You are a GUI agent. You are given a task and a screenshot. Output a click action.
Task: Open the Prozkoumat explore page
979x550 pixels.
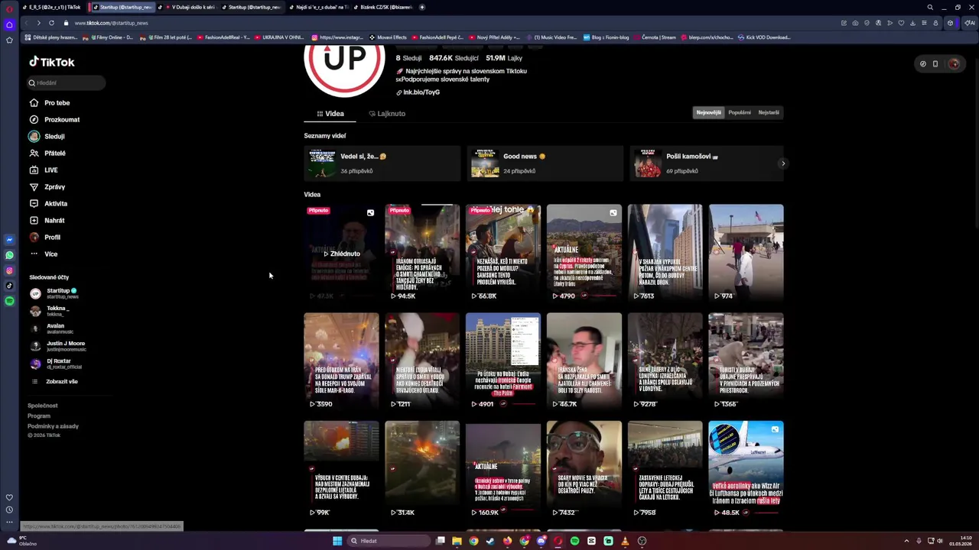tap(54, 119)
